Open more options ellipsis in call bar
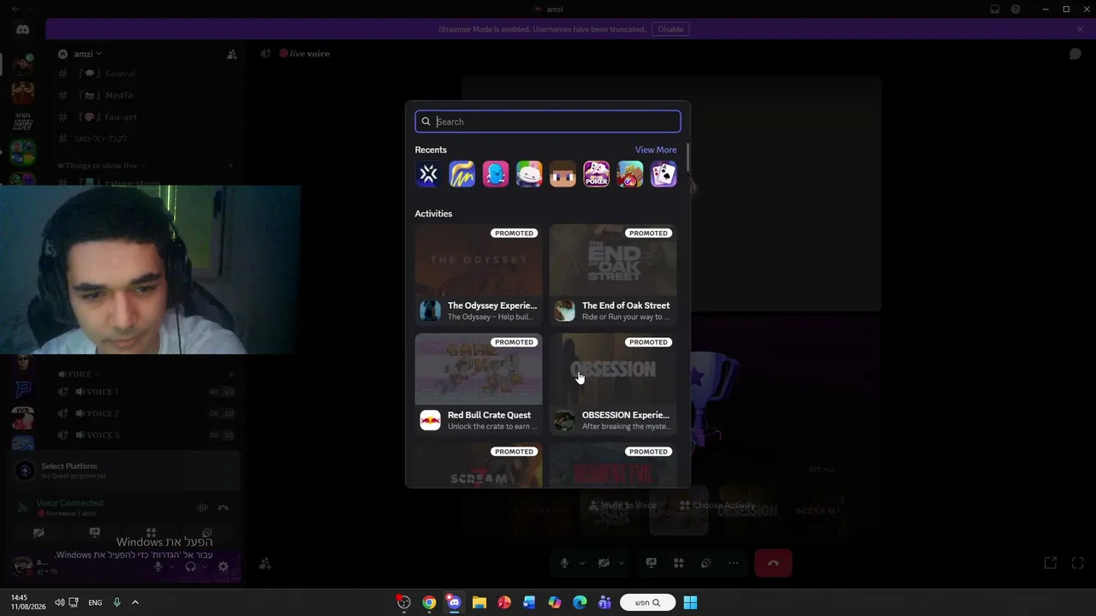 point(734,563)
